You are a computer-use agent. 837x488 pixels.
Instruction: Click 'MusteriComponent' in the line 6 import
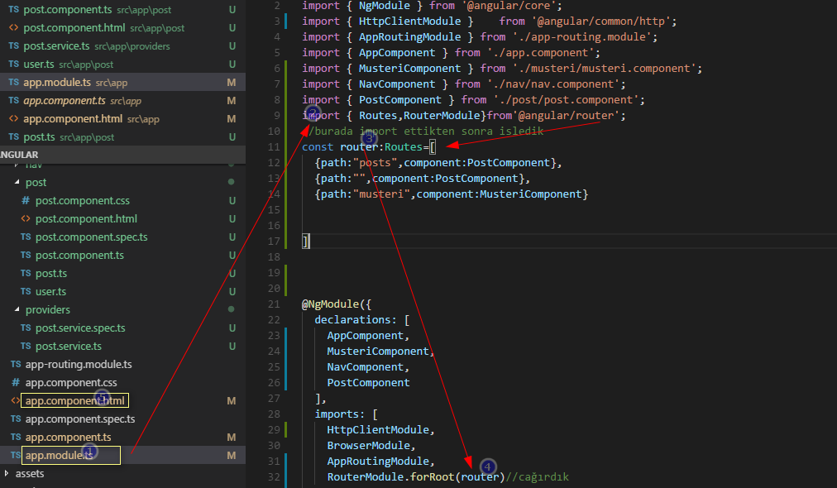click(x=409, y=69)
